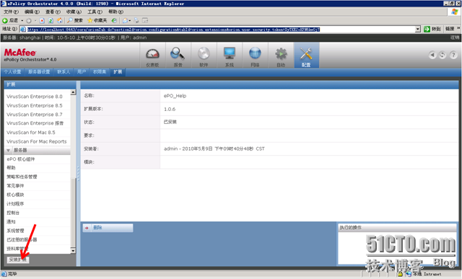
Task: Open the 软件 software disc icon
Action: (x=204, y=56)
